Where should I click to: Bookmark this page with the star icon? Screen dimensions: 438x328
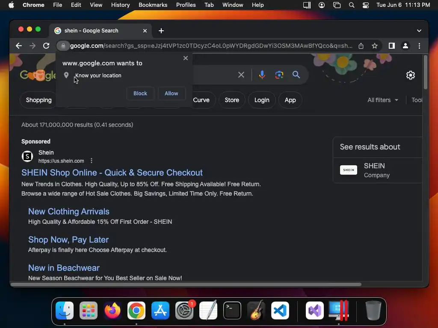(x=375, y=46)
